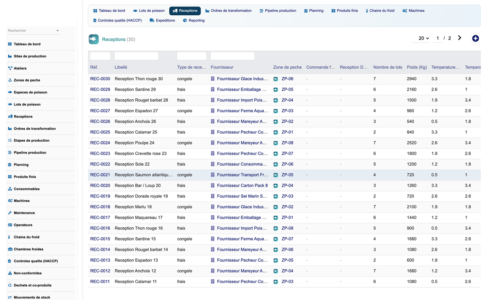Sort by Nombre de lots column header

[x=388, y=67]
